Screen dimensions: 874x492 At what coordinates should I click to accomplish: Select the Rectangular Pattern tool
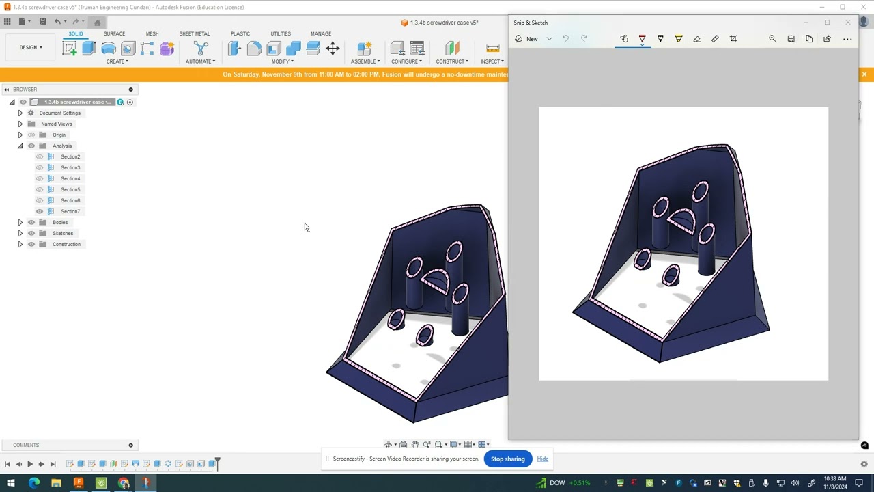[x=147, y=48]
